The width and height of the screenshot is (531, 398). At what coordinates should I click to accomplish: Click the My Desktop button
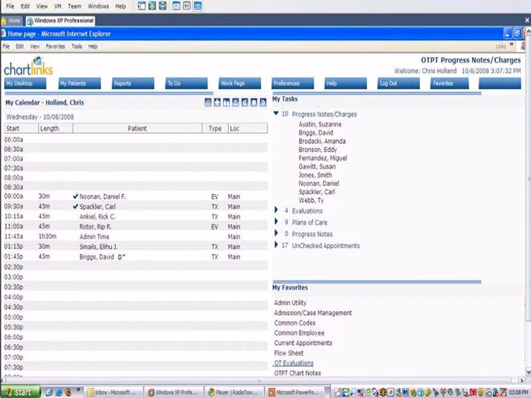(x=25, y=84)
